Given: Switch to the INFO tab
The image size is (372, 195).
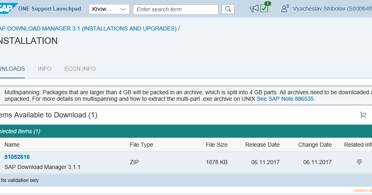Looking at the screenshot, I should point(45,69).
